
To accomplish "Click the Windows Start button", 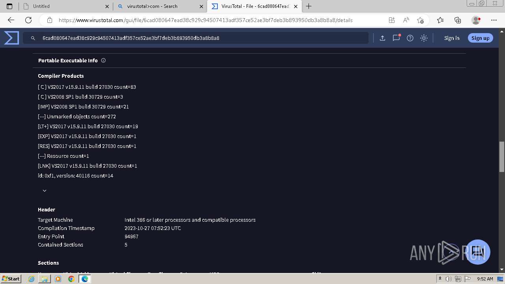I will 11,279.
